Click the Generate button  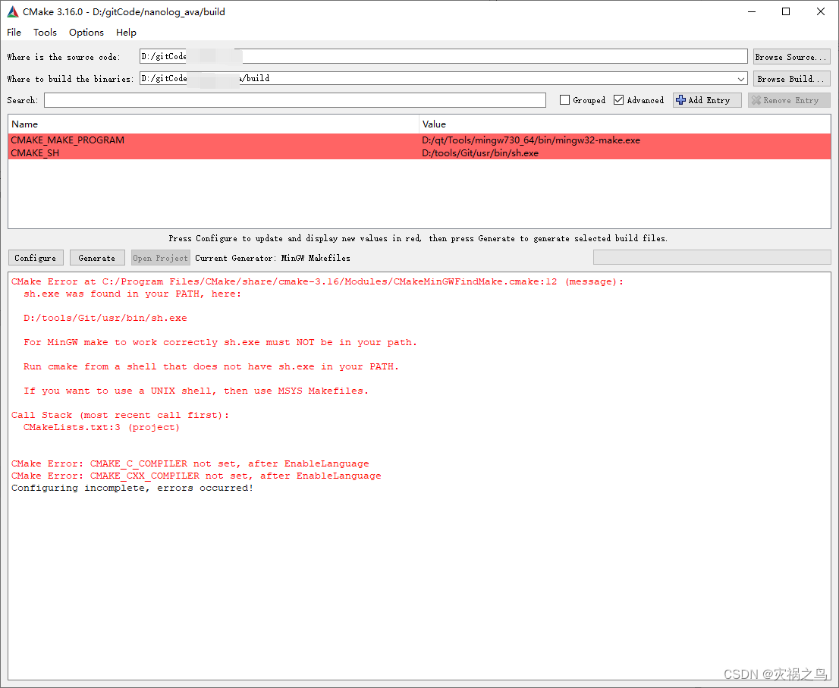(x=97, y=258)
